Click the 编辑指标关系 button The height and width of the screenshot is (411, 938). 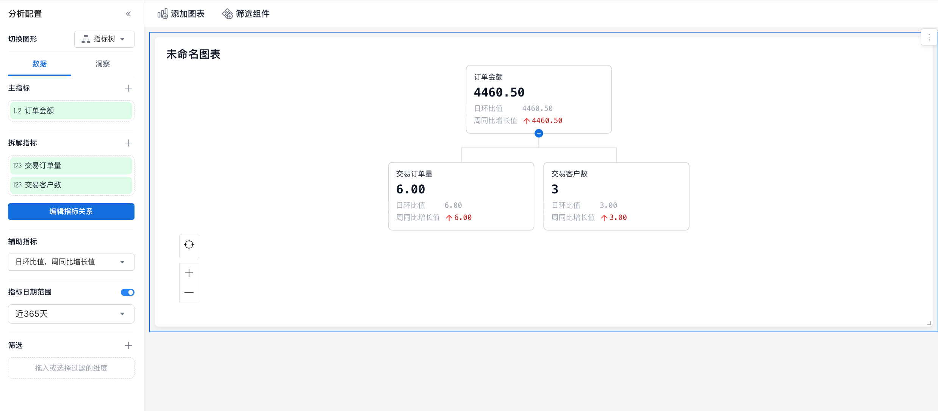click(71, 212)
